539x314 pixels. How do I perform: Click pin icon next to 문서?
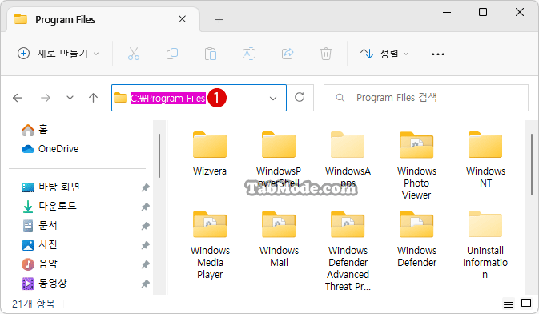click(146, 226)
